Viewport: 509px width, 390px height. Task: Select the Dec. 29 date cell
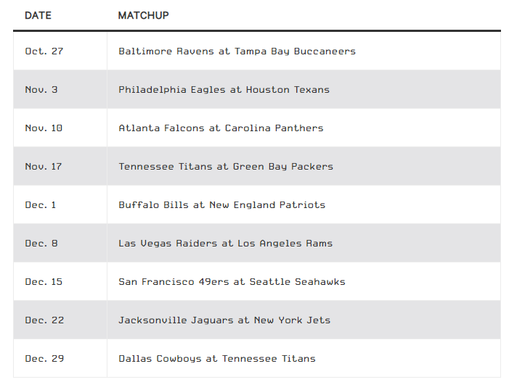(x=44, y=359)
